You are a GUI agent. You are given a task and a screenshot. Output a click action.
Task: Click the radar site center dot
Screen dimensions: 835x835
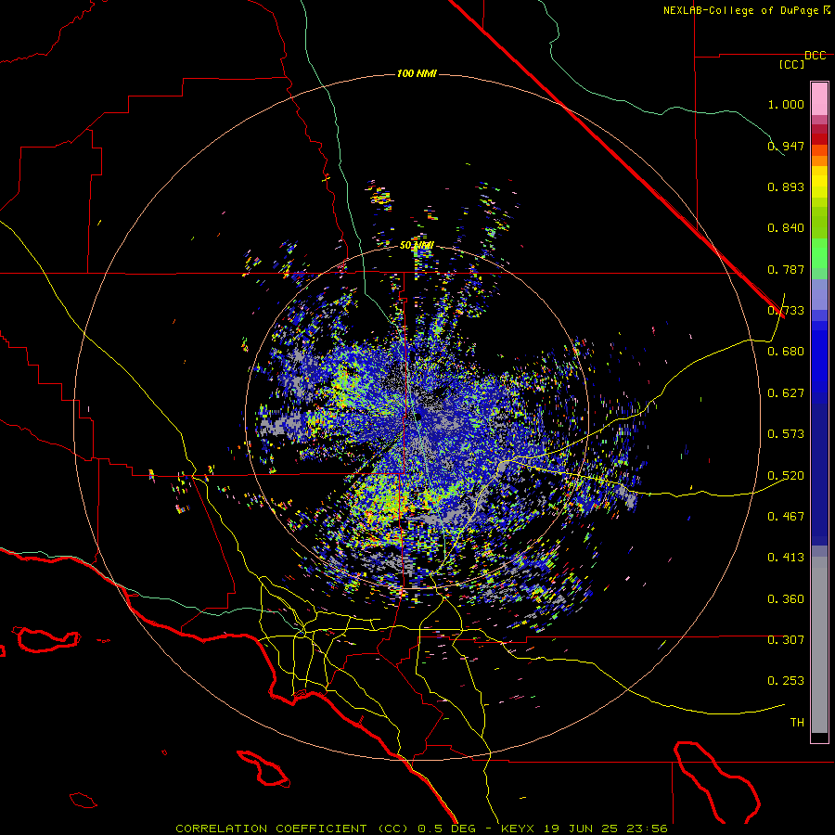(x=418, y=417)
